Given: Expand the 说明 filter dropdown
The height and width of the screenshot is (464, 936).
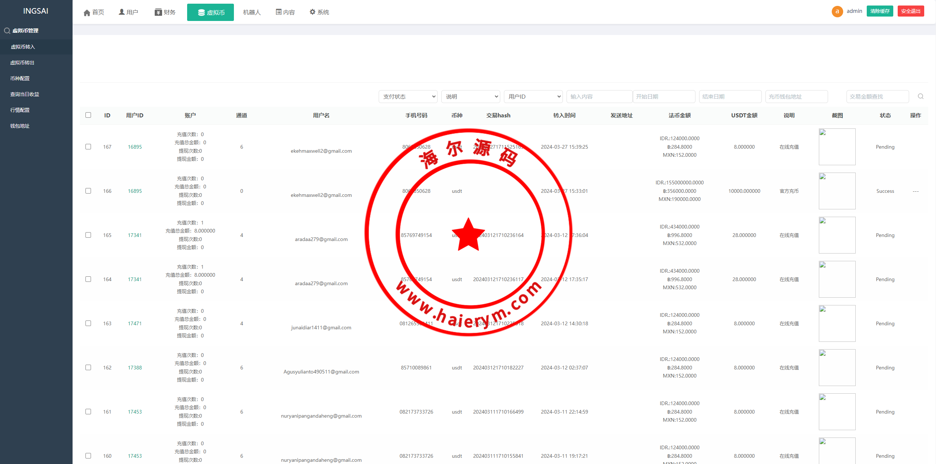Looking at the screenshot, I should point(470,97).
